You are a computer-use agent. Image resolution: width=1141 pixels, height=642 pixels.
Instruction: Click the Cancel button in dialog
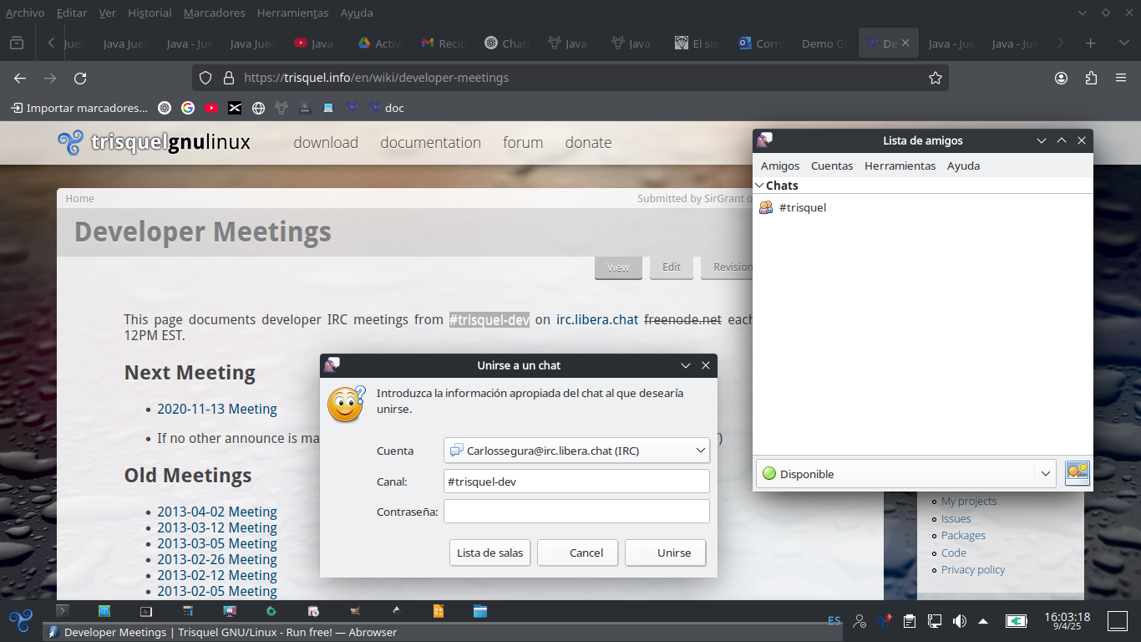coord(577,553)
